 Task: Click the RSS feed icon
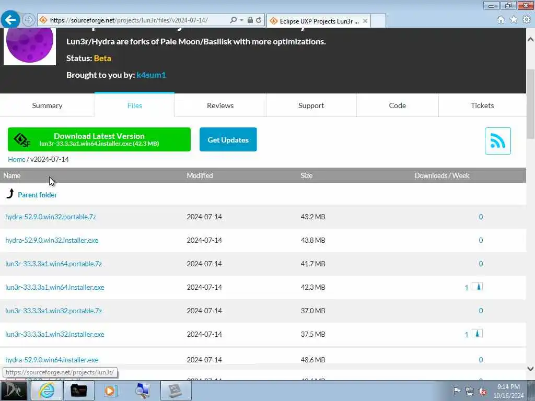[498, 141]
